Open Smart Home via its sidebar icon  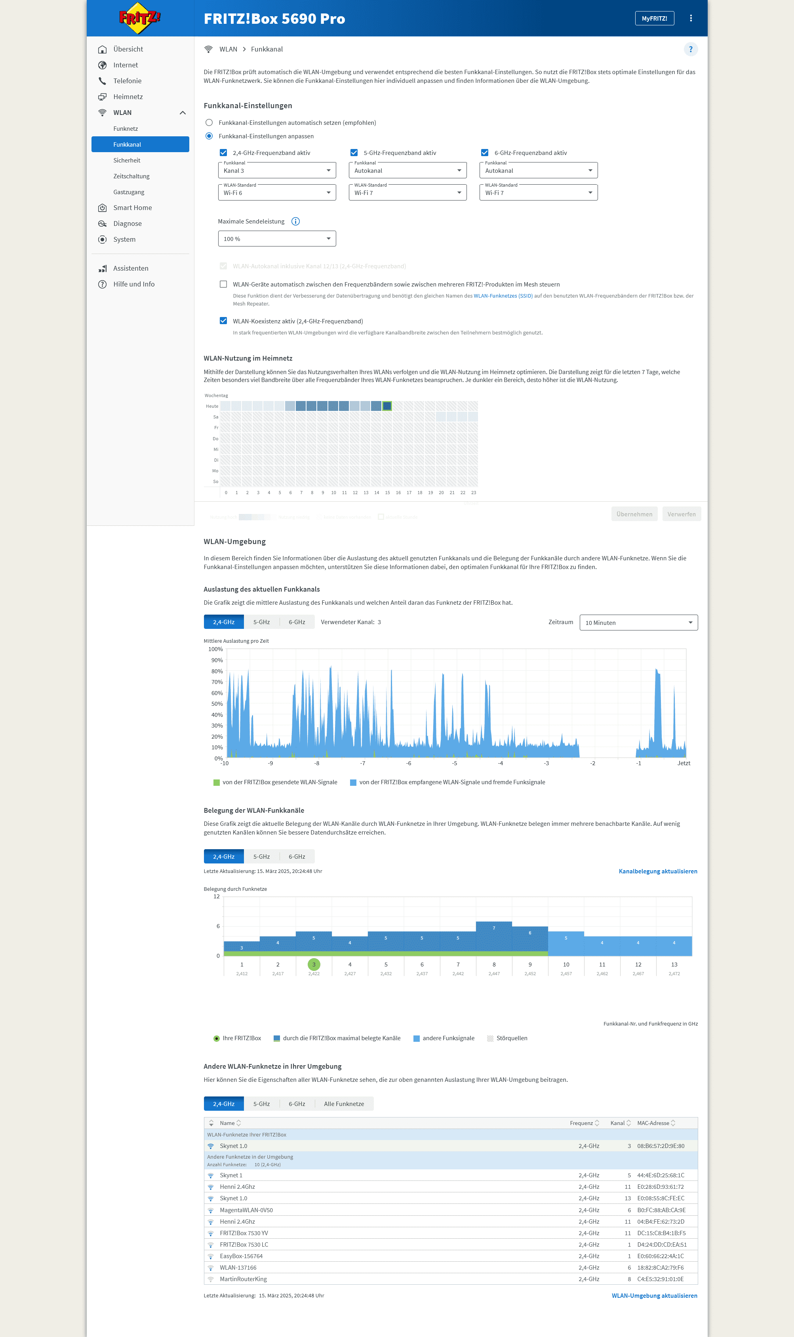[x=102, y=208]
